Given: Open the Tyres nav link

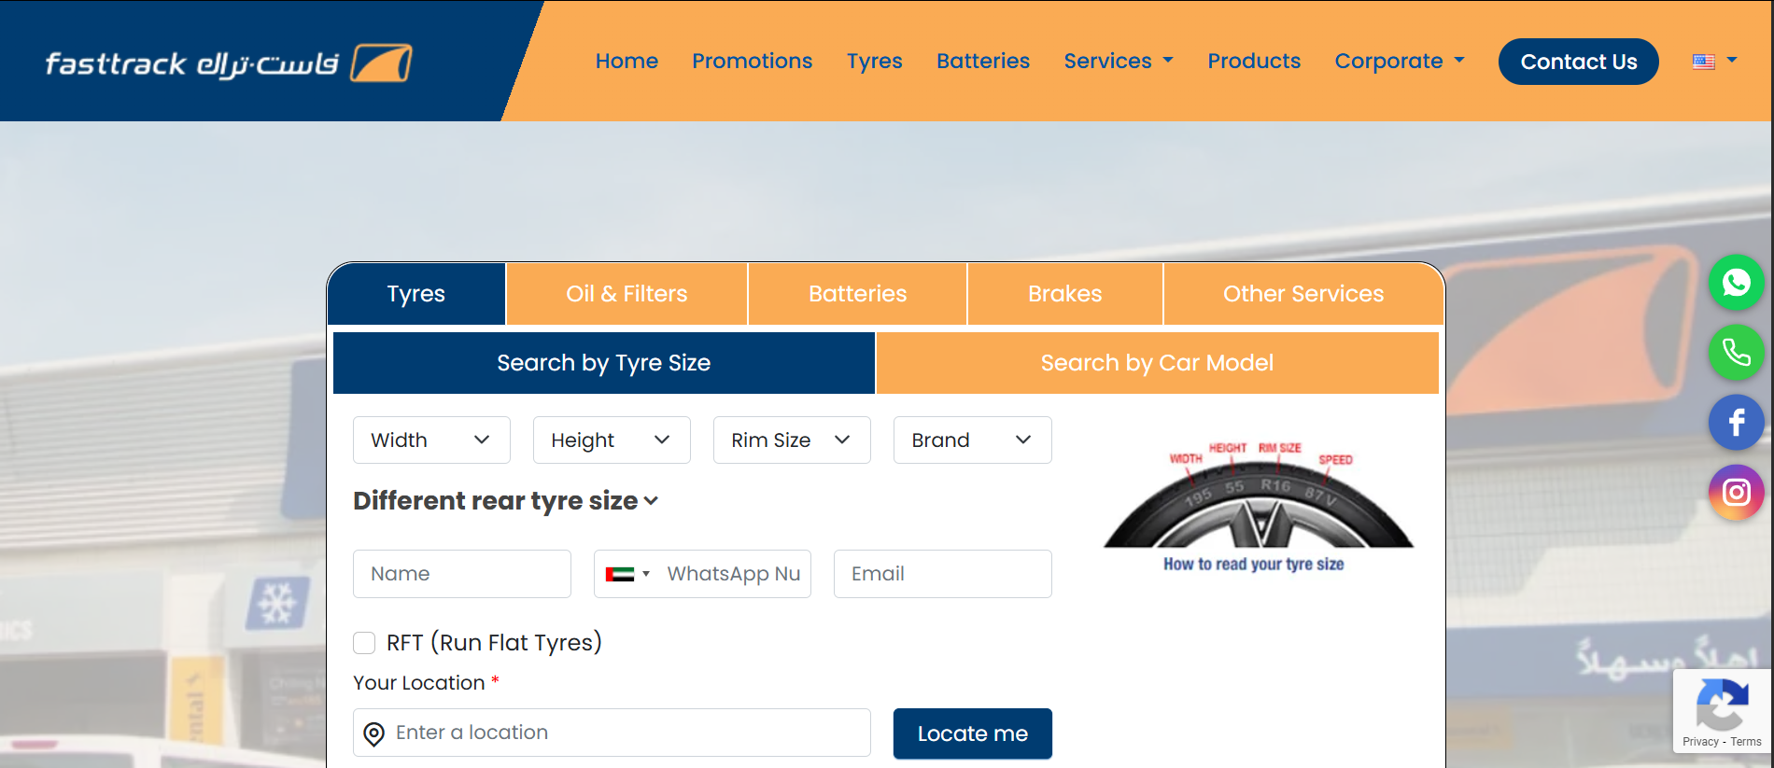Looking at the screenshot, I should pyautogui.click(x=874, y=62).
